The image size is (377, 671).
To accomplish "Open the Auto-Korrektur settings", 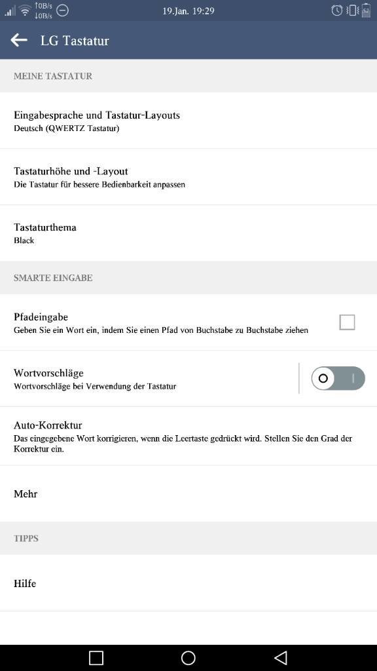I will point(188,436).
